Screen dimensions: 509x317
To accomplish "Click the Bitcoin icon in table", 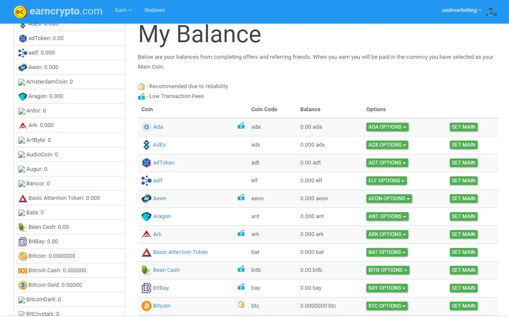I will [x=147, y=305].
